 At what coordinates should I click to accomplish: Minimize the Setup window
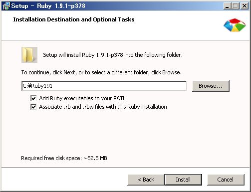(x=227, y=6)
